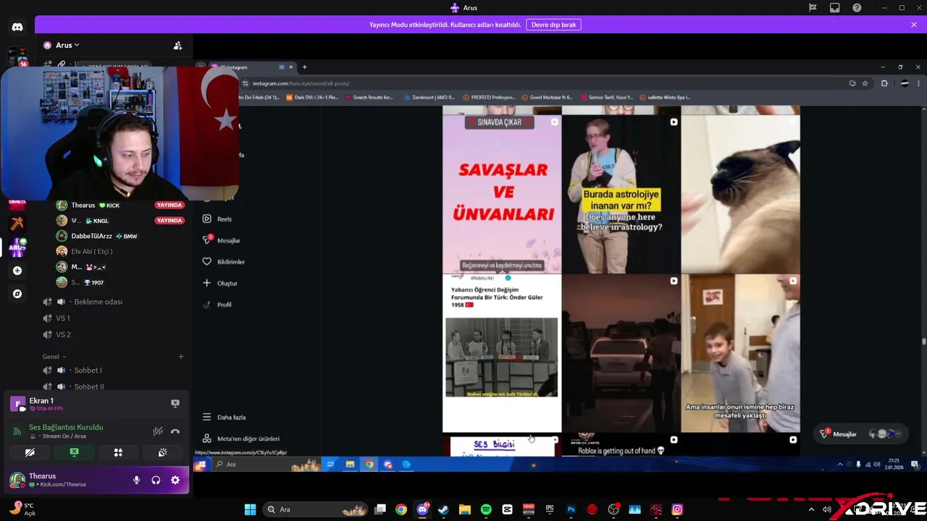Bookmark page with star icon in streamed Chrome
The height and width of the screenshot is (521, 927).
click(865, 83)
